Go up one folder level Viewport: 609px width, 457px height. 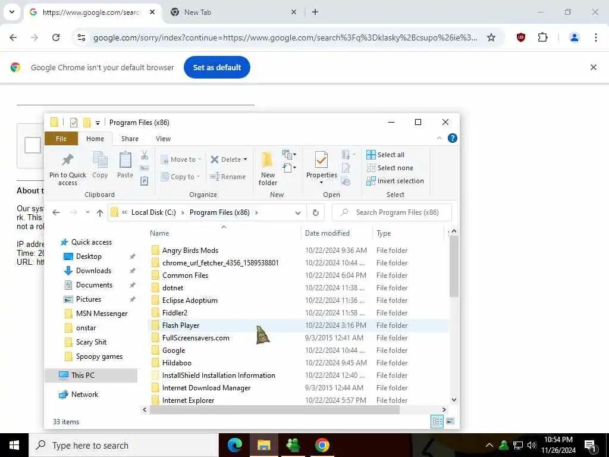[x=100, y=212]
